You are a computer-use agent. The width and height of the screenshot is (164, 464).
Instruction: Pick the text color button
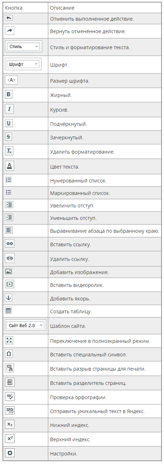tap(10, 166)
